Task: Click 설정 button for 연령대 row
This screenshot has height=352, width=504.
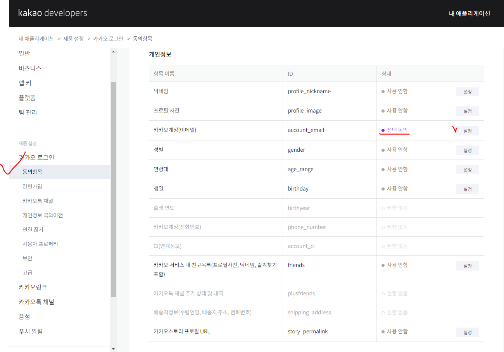Action: coord(468,170)
